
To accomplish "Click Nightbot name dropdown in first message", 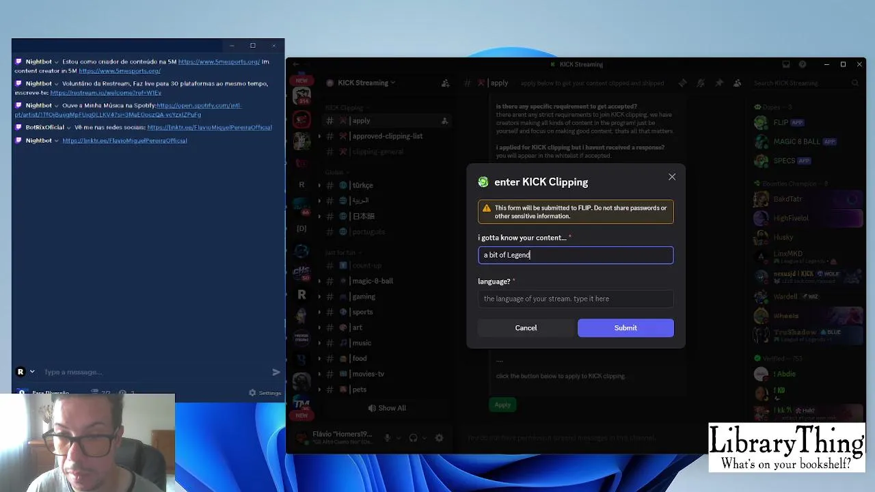I will (56, 61).
